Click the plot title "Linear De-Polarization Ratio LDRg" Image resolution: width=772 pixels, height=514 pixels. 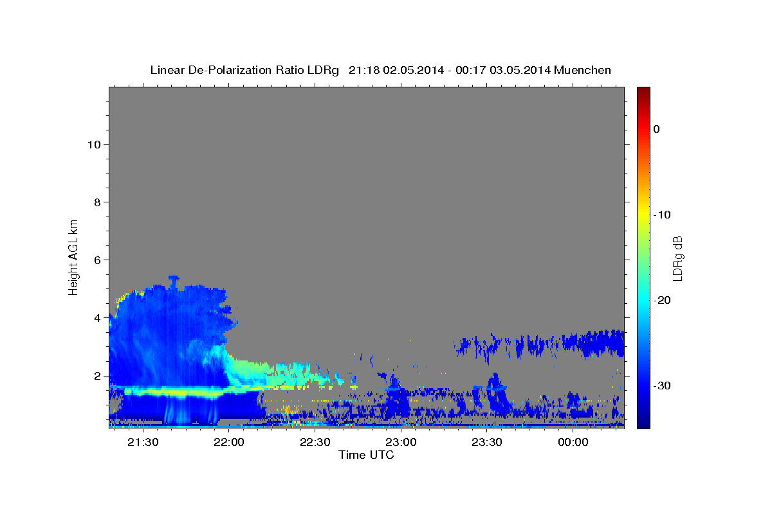tap(244, 70)
